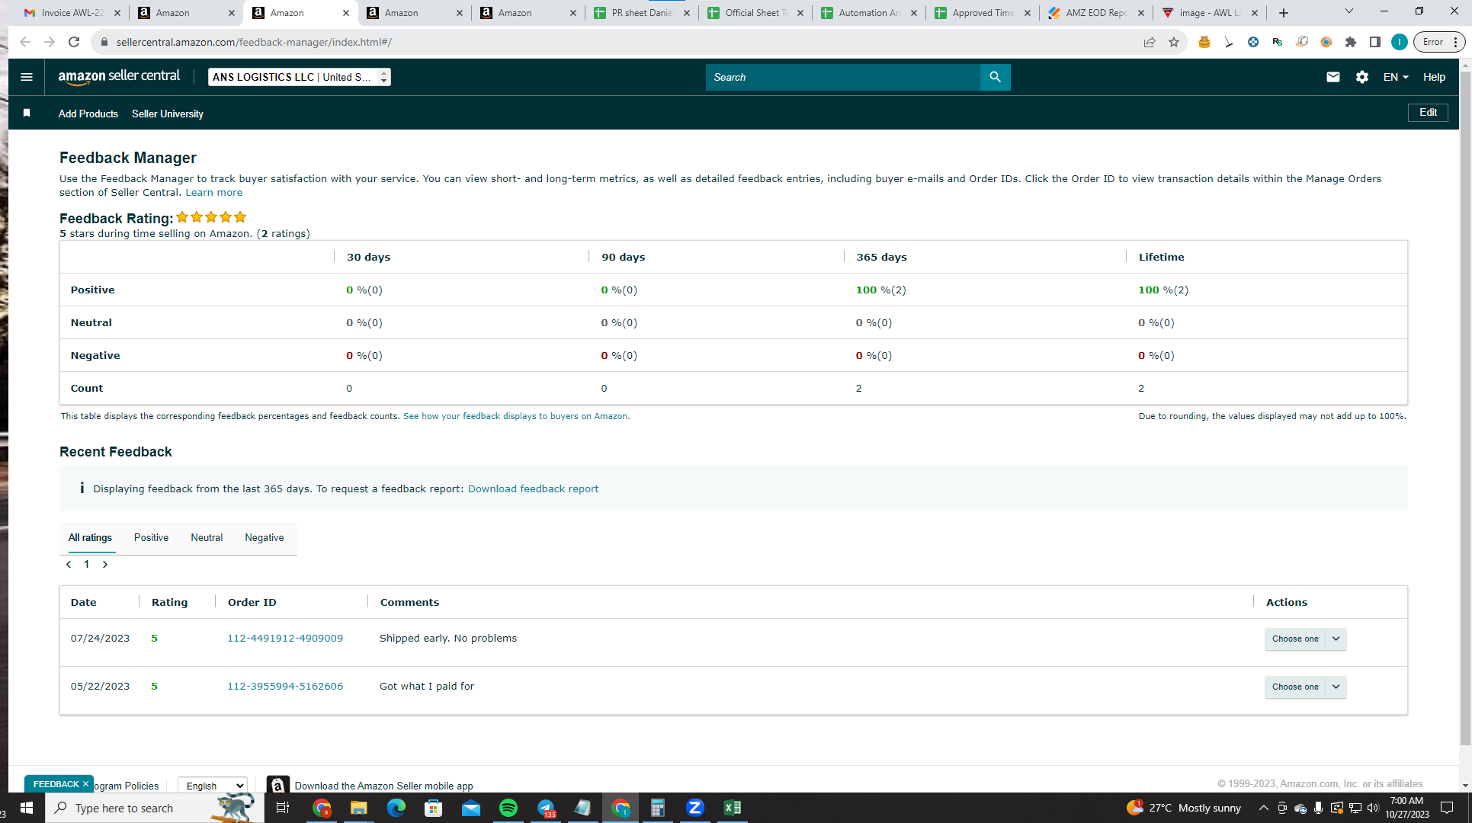This screenshot has width=1472, height=823.
Task: Open the EN language dropdown
Action: point(1396,77)
